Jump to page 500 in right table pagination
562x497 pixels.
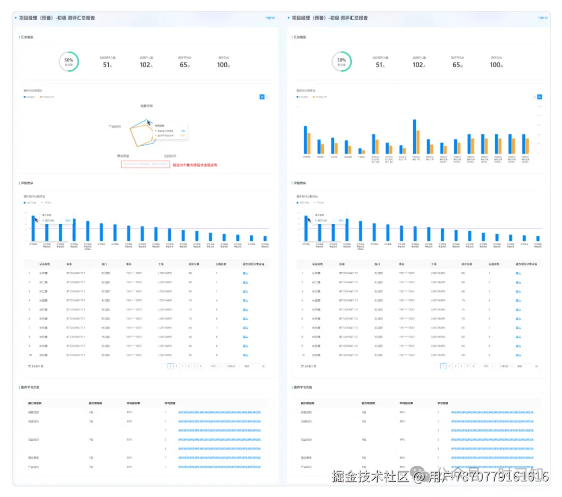point(486,366)
